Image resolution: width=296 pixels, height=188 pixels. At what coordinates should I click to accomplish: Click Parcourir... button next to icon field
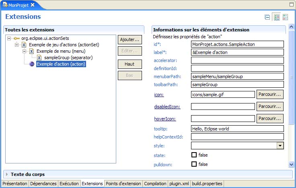coord(270,94)
